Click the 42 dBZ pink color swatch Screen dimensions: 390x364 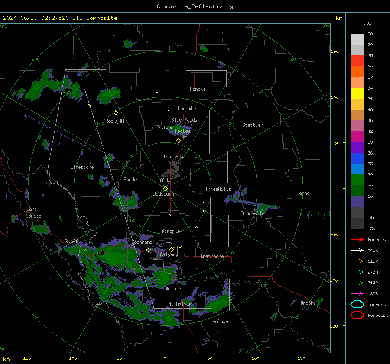357,126
